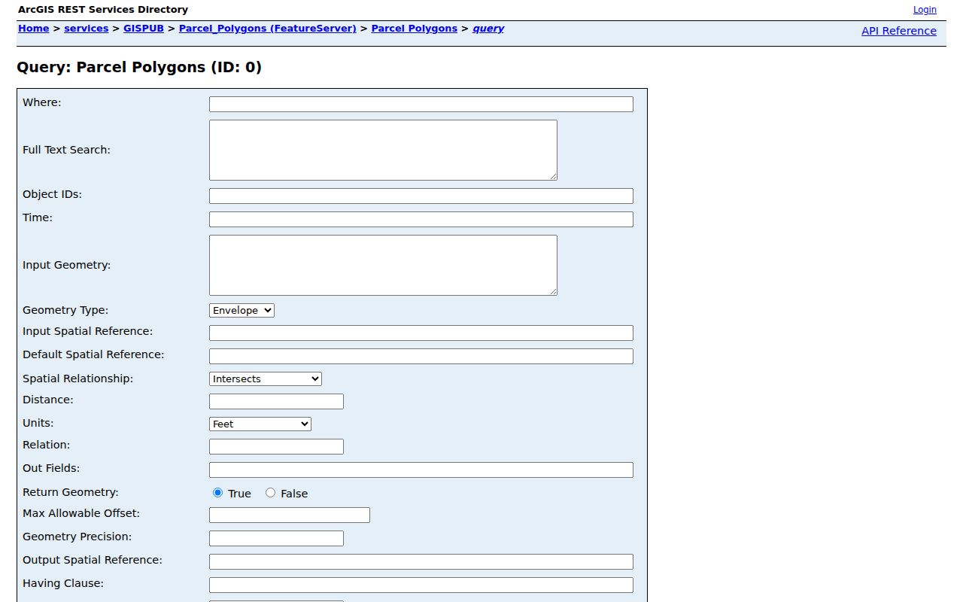Screen dimensions: 963x602
Task: Open the Geometry Type Envelope dropdown
Action: [x=242, y=310]
